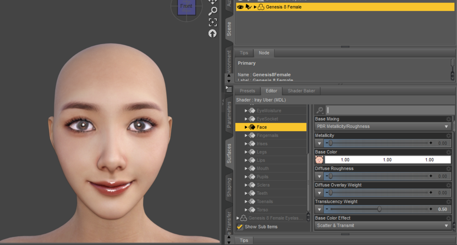Open the Parameters side tab
457x245 pixels.
(x=229, y=114)
